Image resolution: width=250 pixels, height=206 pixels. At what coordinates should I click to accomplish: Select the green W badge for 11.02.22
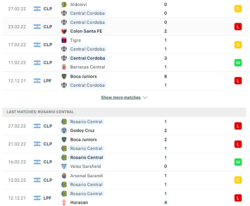click(238, 63)
